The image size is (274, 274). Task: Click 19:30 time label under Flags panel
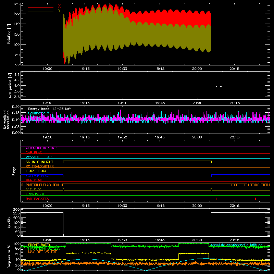point(122,206)
